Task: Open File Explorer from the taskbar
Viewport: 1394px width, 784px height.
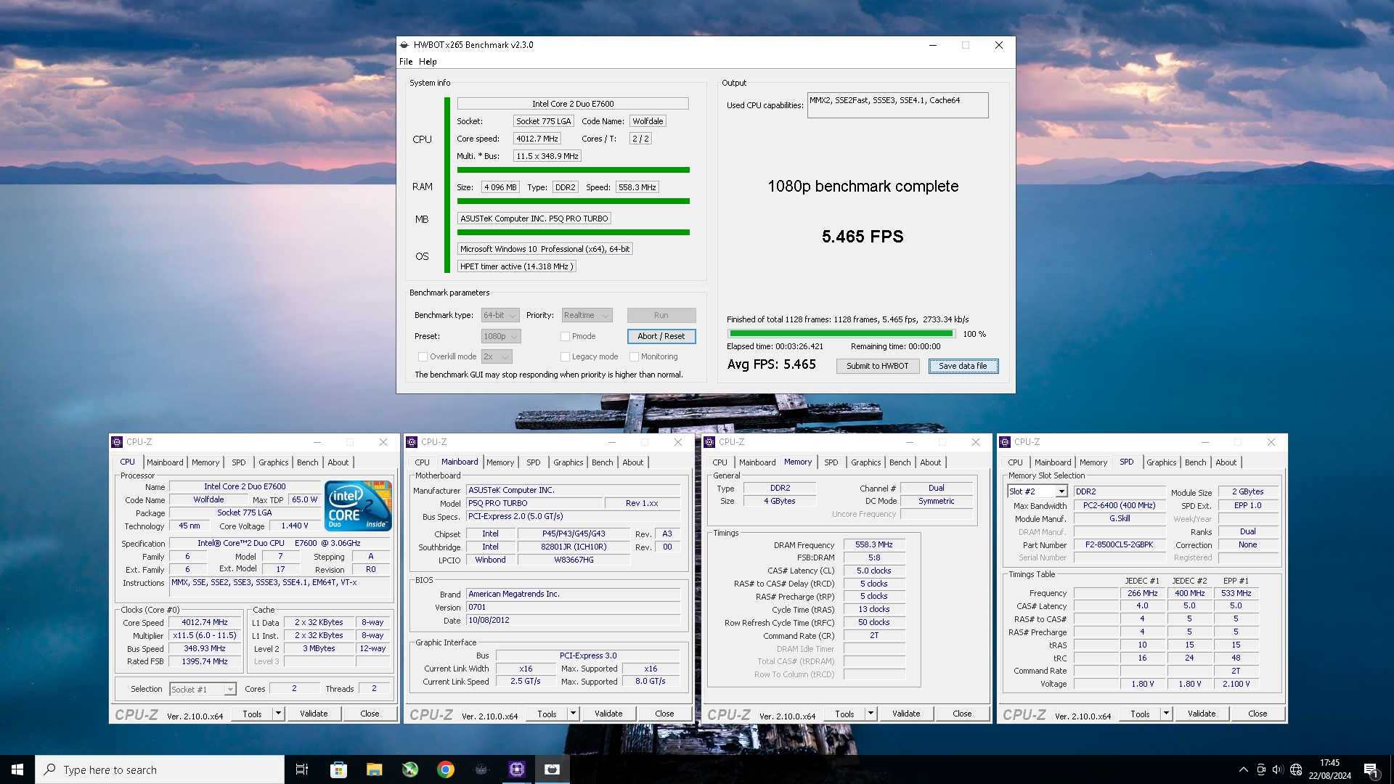Action: click(374, 769)
